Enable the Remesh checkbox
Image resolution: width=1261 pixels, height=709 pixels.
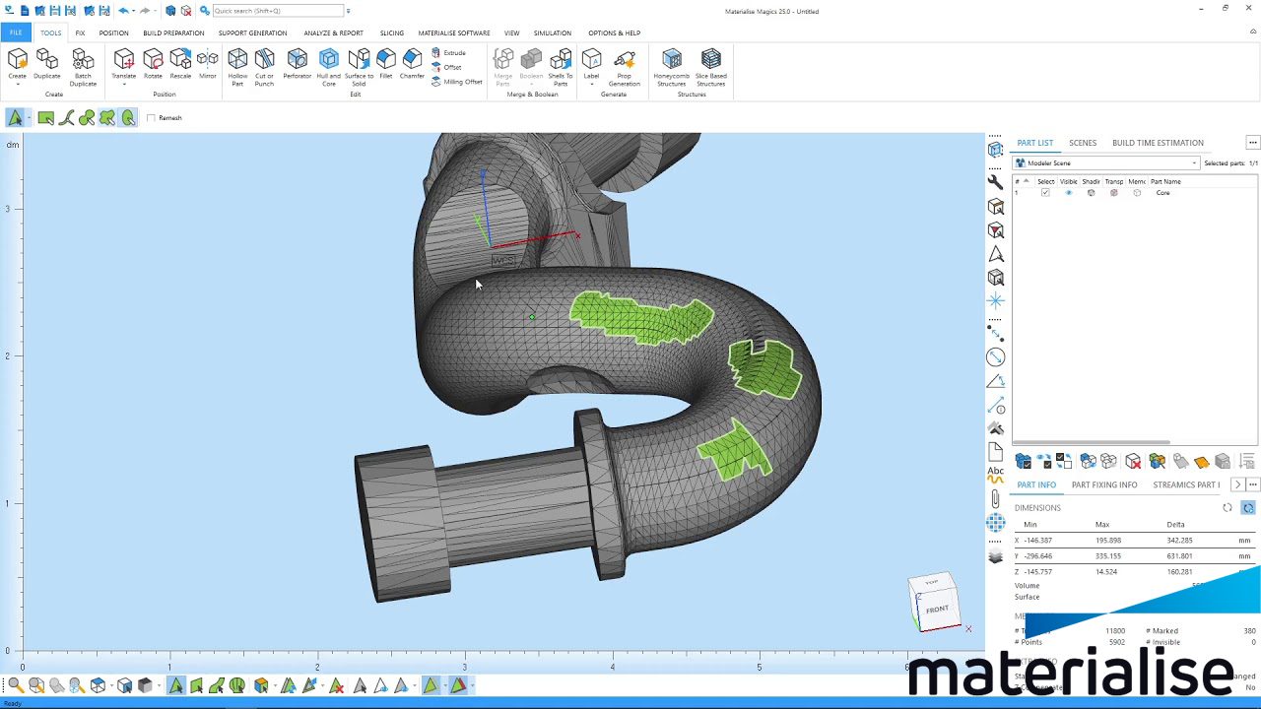(x=151, y=118)
